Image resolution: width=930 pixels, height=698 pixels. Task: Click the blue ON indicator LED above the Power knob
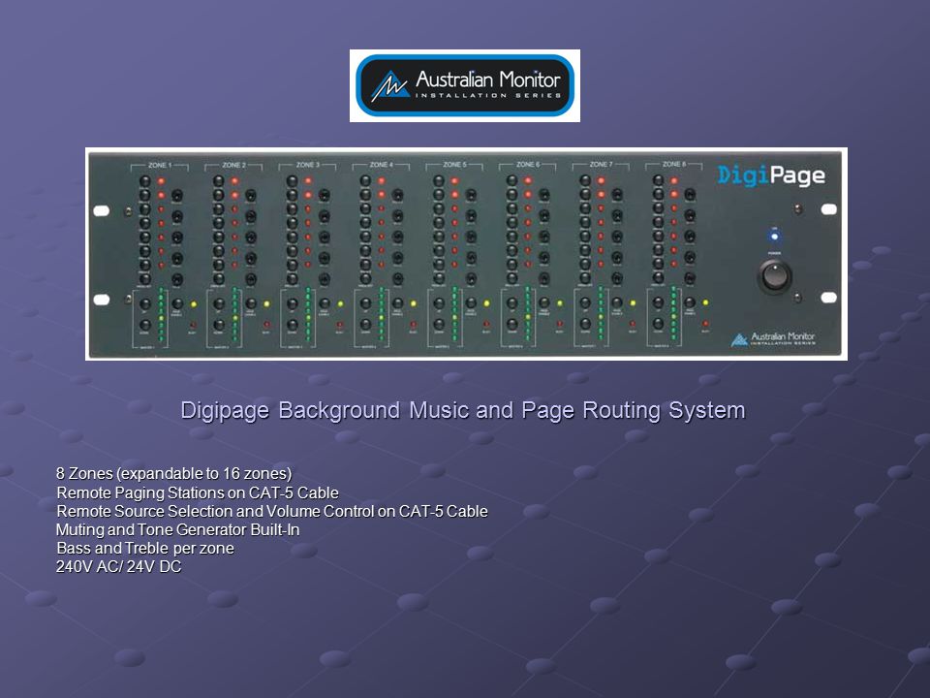774,237
